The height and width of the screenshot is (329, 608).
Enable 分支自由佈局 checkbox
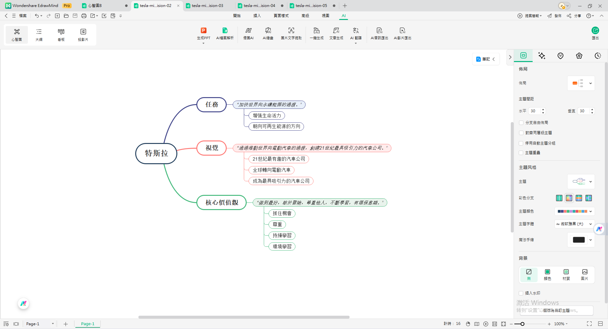[521, 123]
